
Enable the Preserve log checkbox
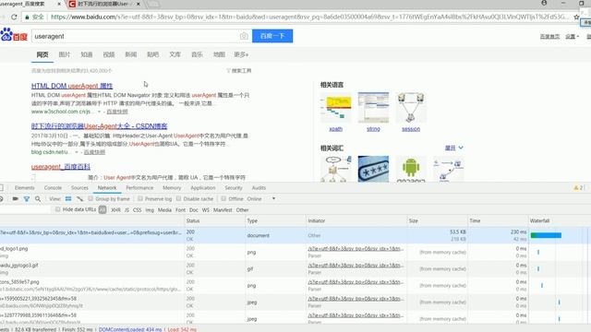click(140, 198)
